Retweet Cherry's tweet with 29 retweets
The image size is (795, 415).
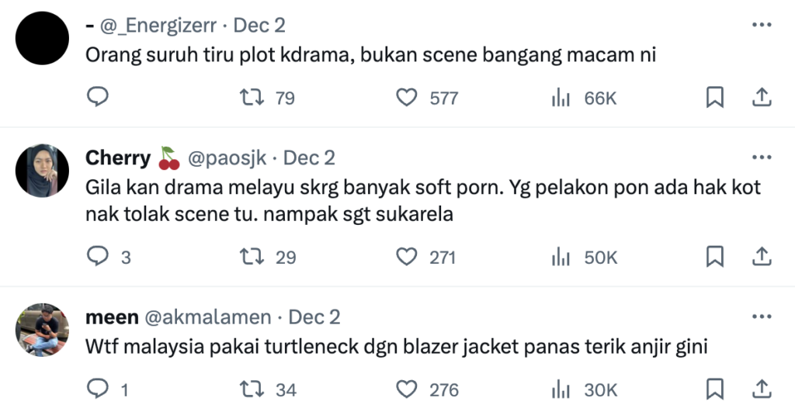click(250, 257)
